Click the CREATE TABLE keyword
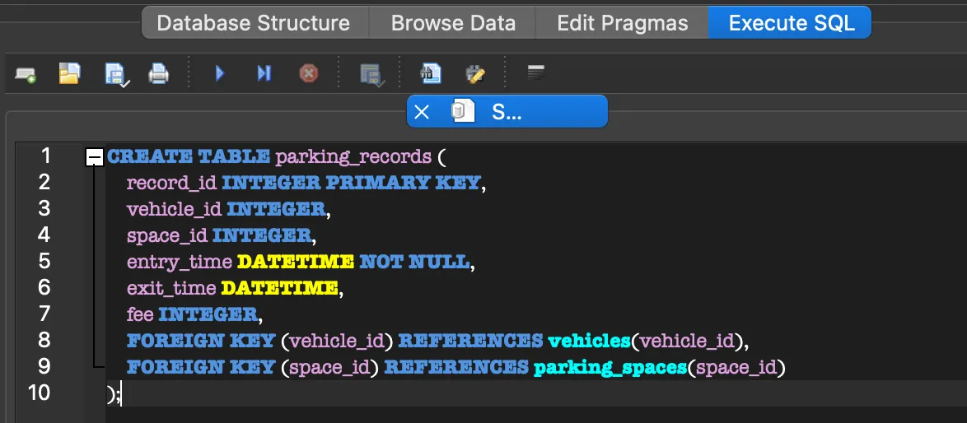This screenshot has height=423, width=967. tap(188, 156)
